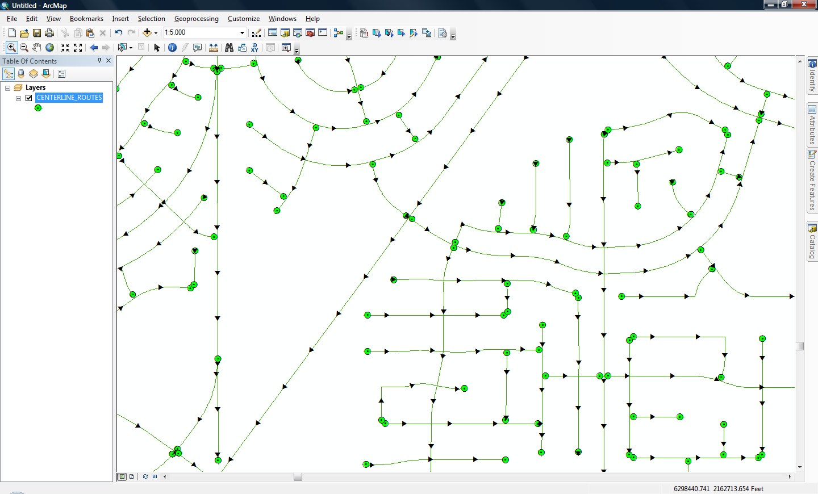
Task: Select List By Drawing Order in TOC
Action: click(x=9, y=74)
